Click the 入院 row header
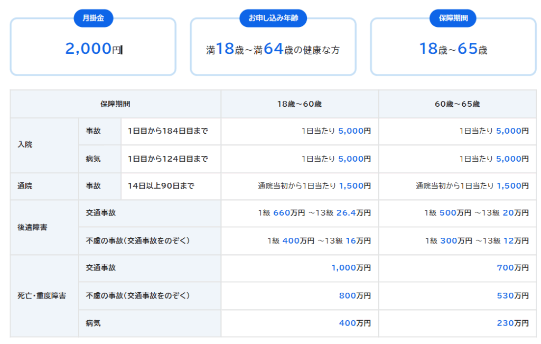541x344 pixels. pyautogui.click(x=25, y=145)
